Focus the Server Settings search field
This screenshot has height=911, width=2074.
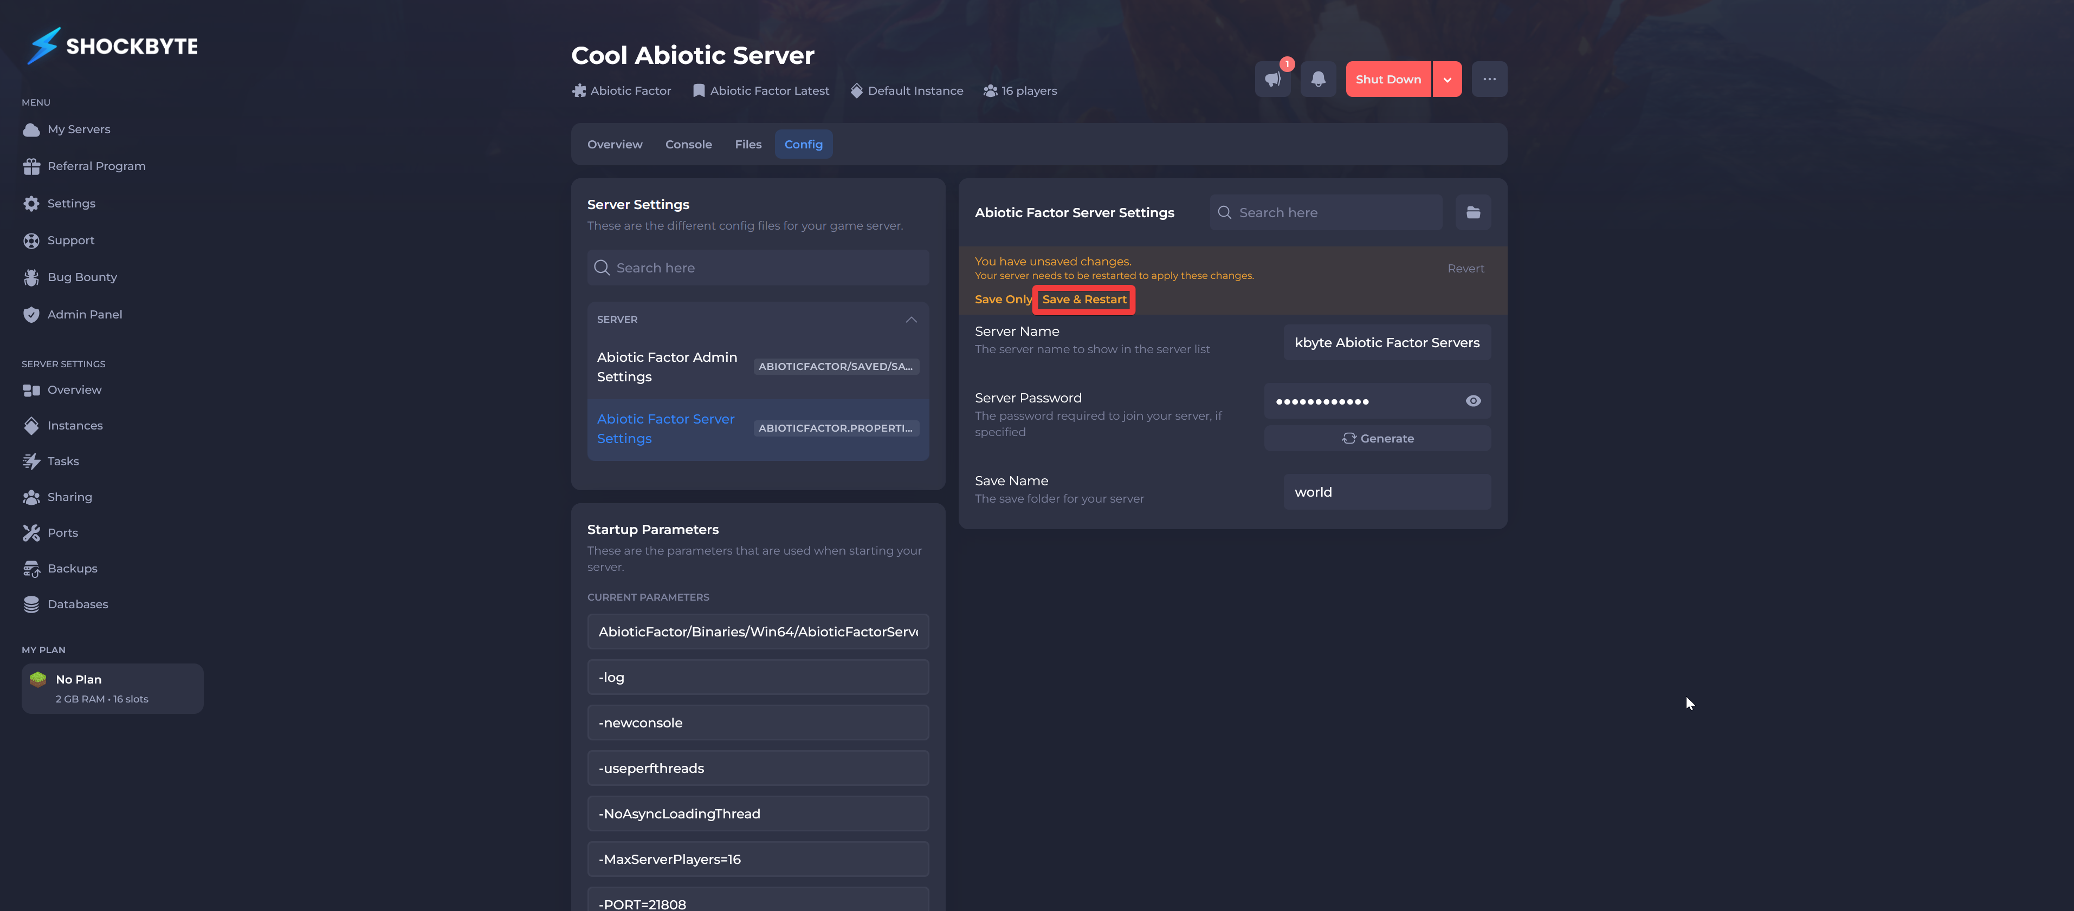pyautogui.click(x=758, y=268)
